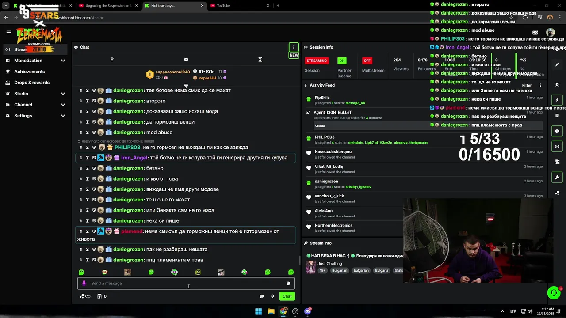Screen dimensions: 566x318
Task: Toggle the session info broadcast widget icon
Action: pos(557,146)
